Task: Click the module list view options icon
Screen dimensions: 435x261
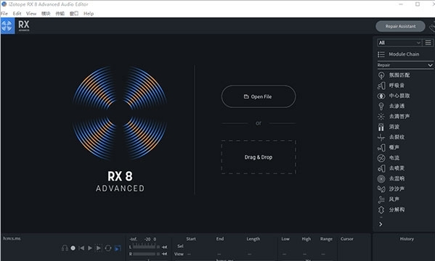Action: coord(428,43)
